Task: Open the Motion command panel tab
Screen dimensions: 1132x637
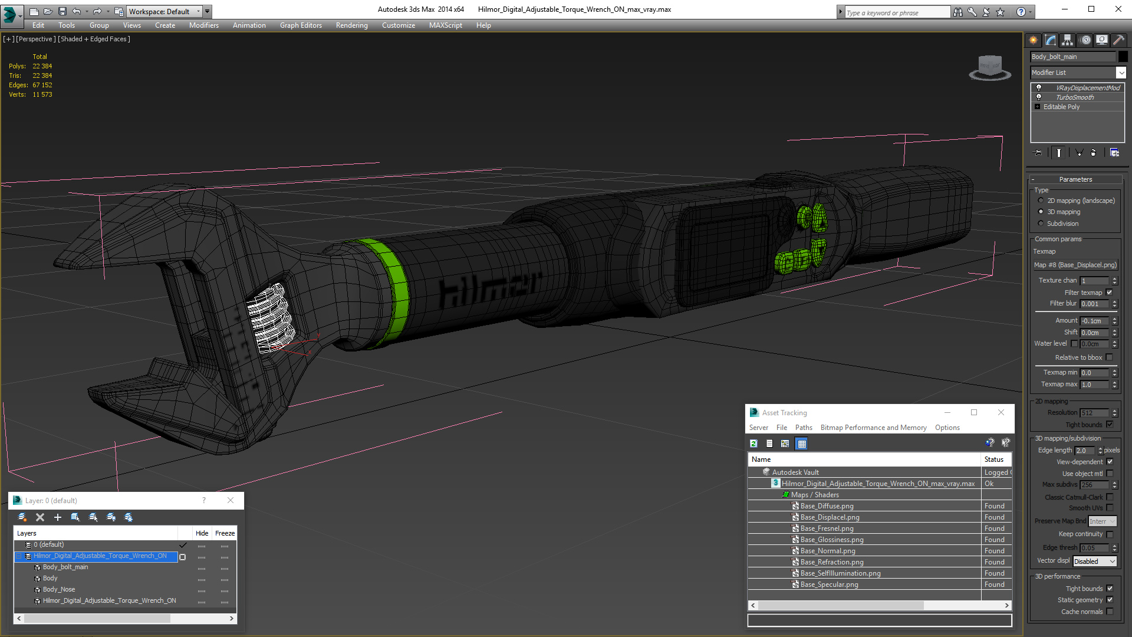Action: click(x=1085, y=40)
